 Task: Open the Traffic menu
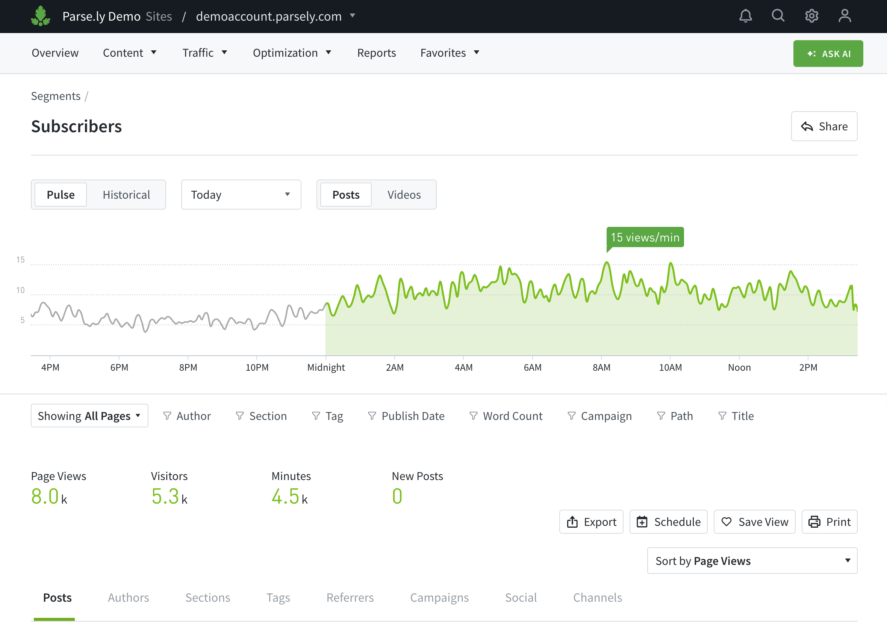(x=205, y=53)
